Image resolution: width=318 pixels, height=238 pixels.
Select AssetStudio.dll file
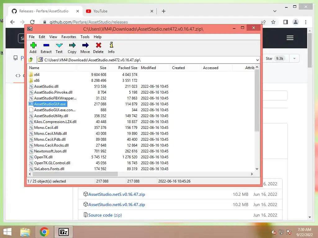46,86
